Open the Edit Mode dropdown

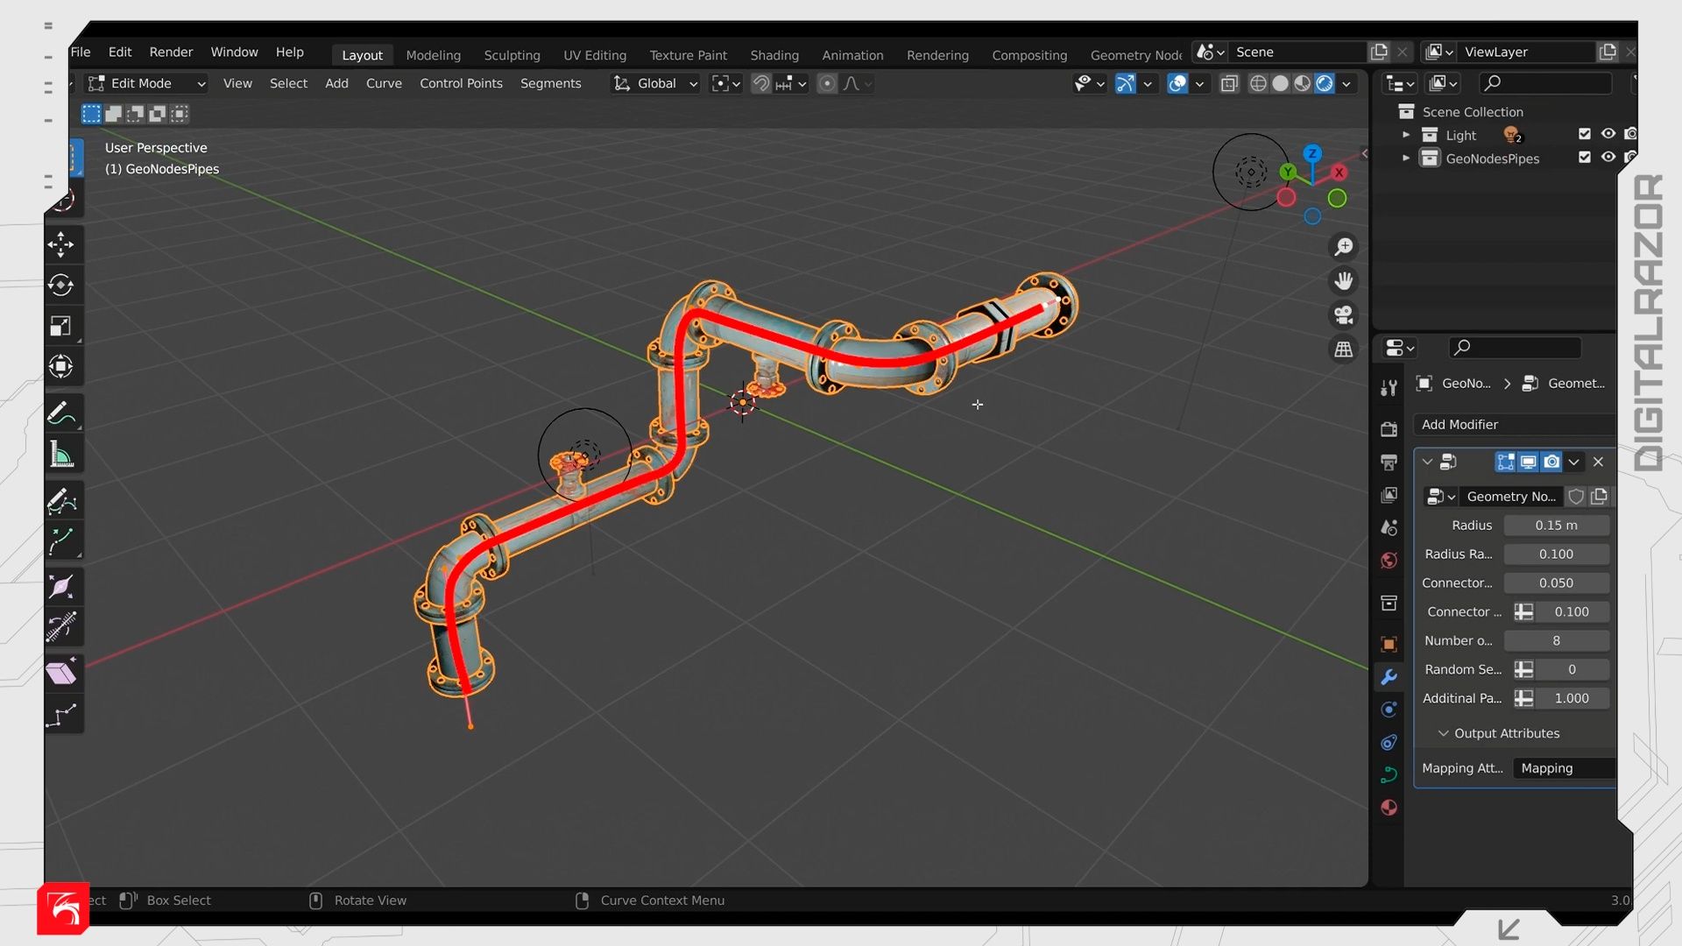coord(146,83)
